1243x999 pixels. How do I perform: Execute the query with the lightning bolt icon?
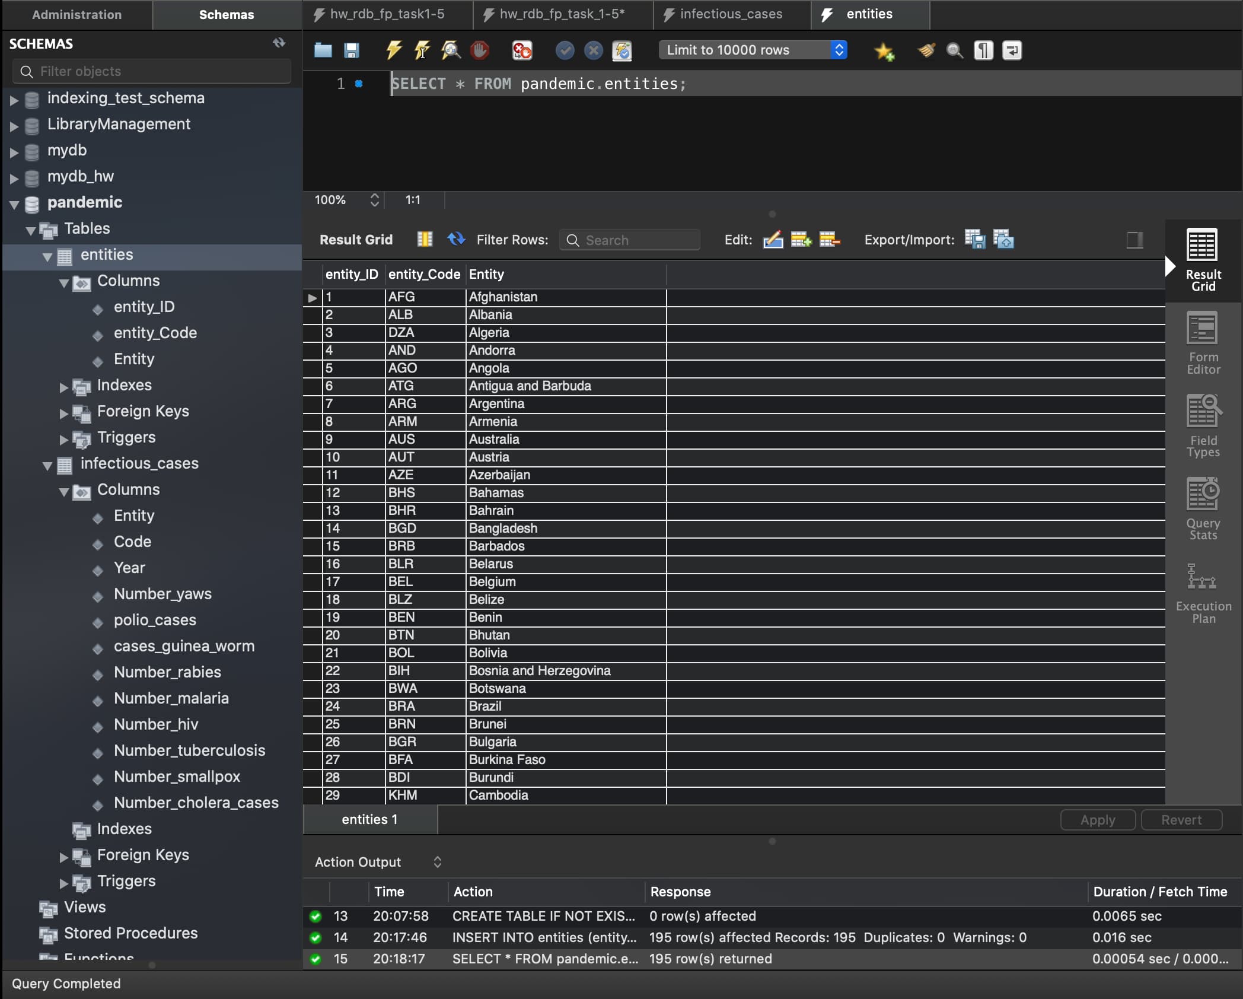(x=393, y=50)
